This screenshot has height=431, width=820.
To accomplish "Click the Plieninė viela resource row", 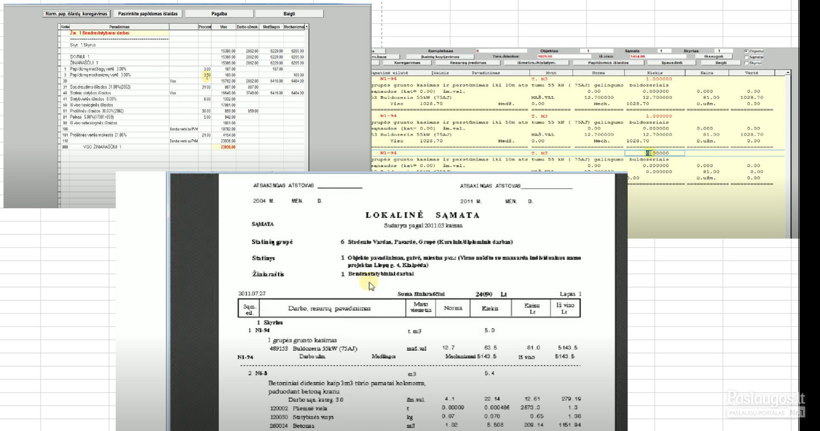I will click(424, 408).
